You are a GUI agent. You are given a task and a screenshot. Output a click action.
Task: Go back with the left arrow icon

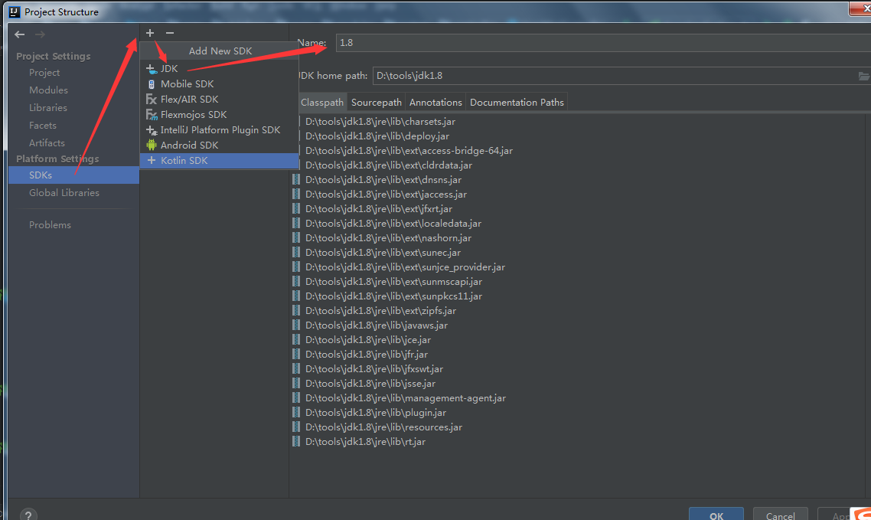[20, 34]
